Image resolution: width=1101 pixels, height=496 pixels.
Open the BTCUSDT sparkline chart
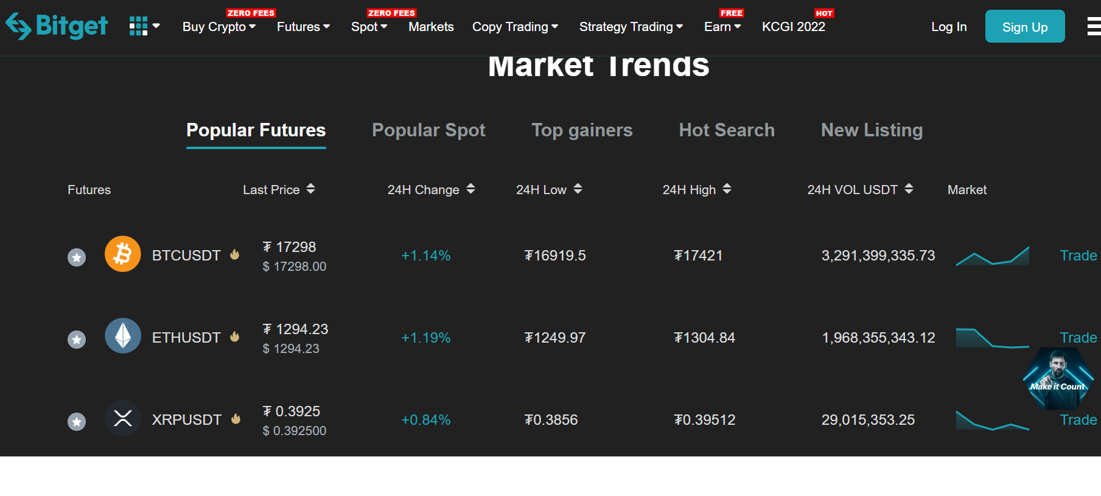[x=993, y=256]
